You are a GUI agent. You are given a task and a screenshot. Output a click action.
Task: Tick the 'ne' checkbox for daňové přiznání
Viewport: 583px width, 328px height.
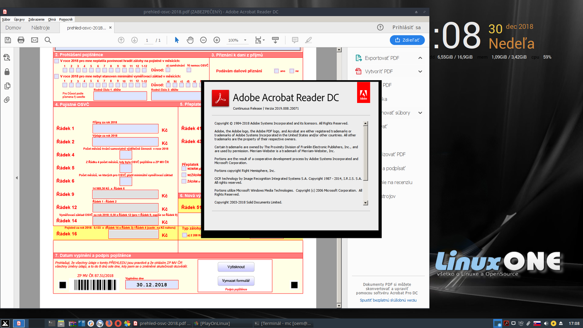pos(291,71)
